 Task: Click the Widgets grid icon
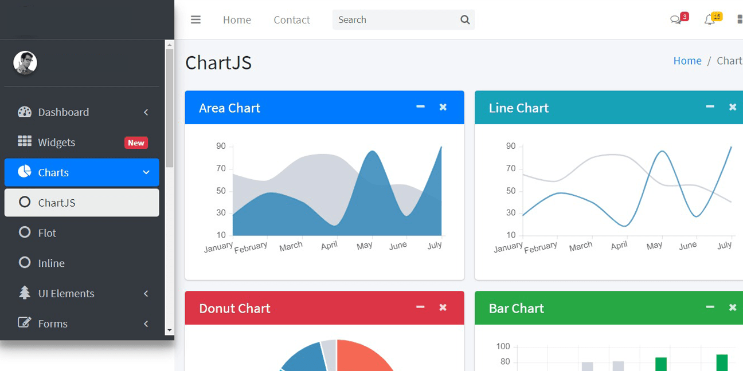(25, 141)
